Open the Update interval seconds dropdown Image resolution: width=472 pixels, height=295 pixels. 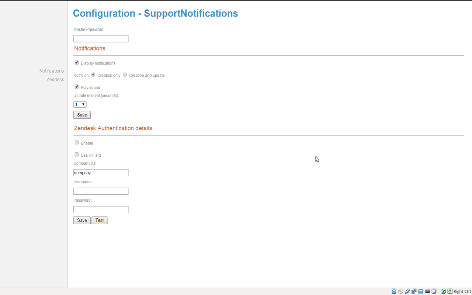pos(80,105)
